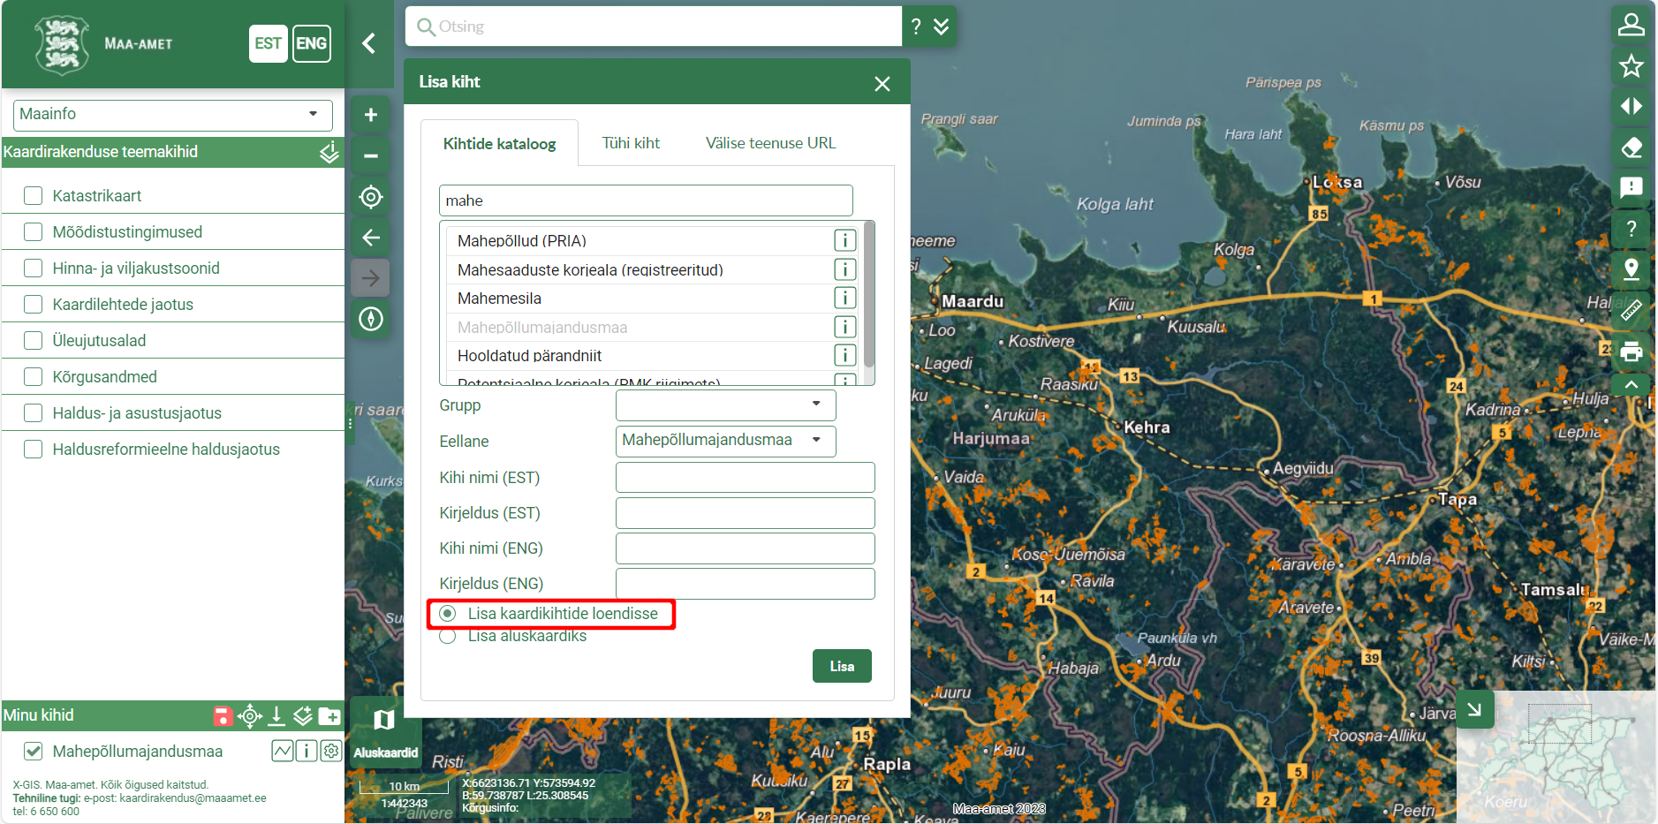Open Mahepõllumajandusmaa layer legend chart icon

(x=282, y=752)
